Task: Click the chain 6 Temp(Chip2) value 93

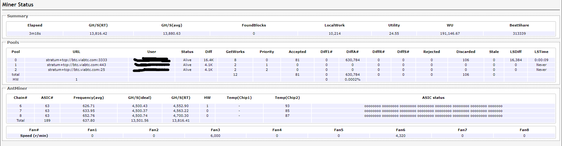Action: pyautogui.click(x=287, y=106)
